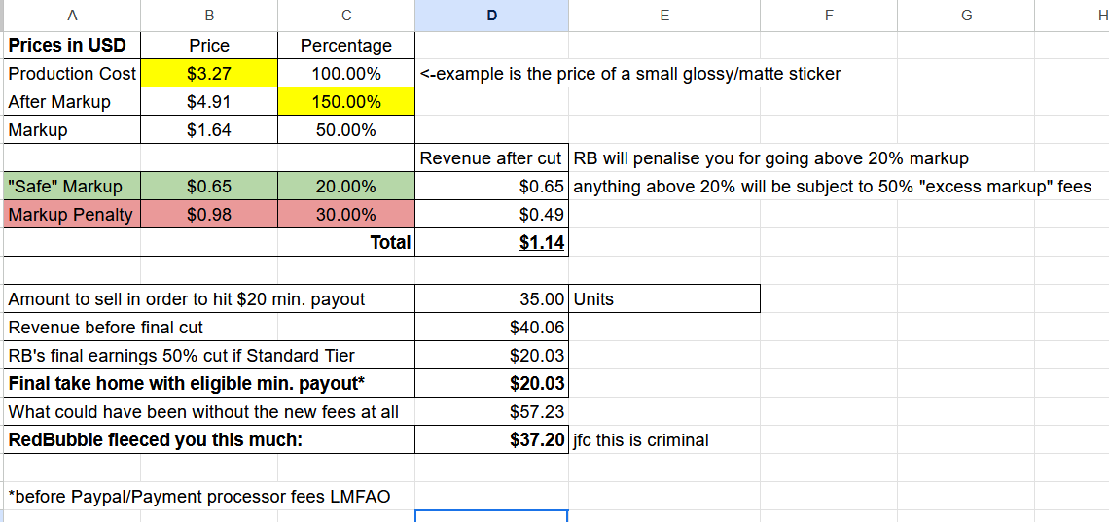Select the red $0.98 cell
Viewport: 1109px width, 522px height.
(208, 215)
